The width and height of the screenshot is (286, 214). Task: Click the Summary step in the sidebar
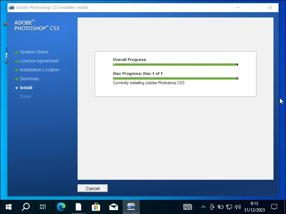pyautogui.click(x=29, y=79)
